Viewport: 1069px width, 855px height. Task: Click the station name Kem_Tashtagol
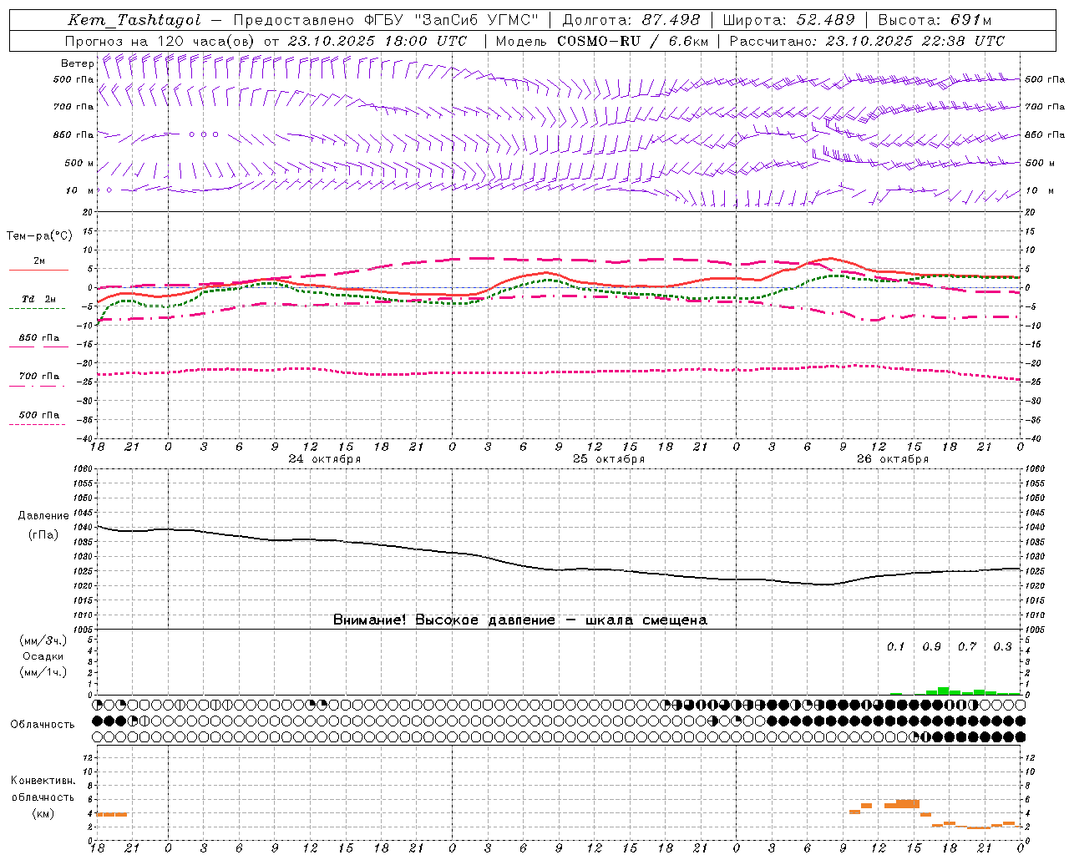coord(134,20)
